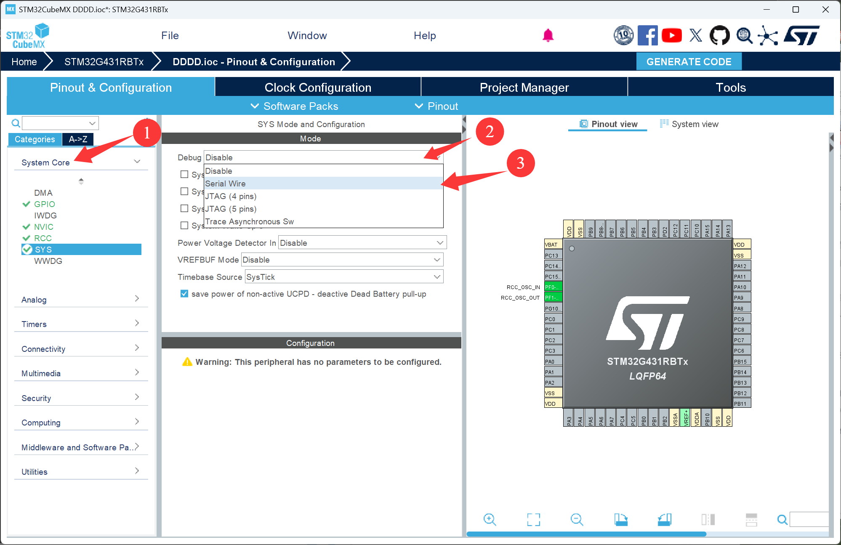Open the GitHub icon link
The height and width of the screenshot is (545, 841).
[x=719, y=35]
